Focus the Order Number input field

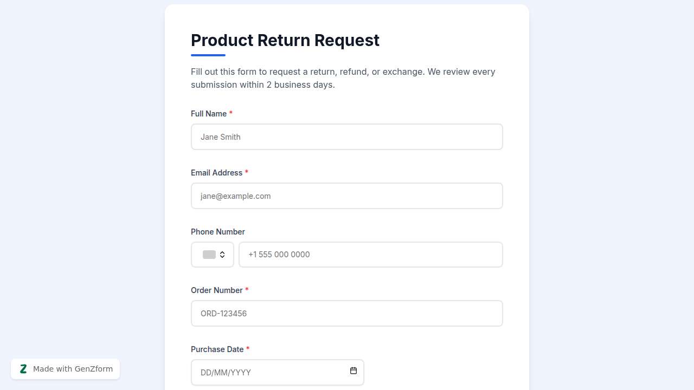pos(347,314)
